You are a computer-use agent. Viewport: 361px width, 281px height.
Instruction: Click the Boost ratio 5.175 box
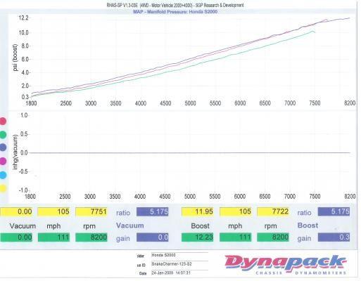coord(334,211)
